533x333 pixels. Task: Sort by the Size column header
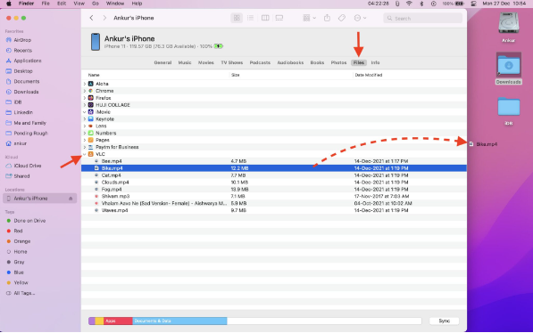235,75
